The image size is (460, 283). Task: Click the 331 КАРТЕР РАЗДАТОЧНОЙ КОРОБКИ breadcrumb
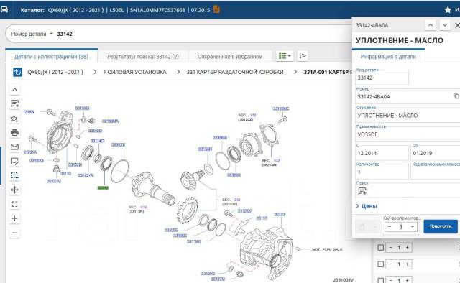[x=235, y=72]
